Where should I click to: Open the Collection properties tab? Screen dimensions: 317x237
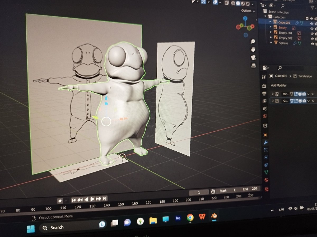(x=265, y=125)
